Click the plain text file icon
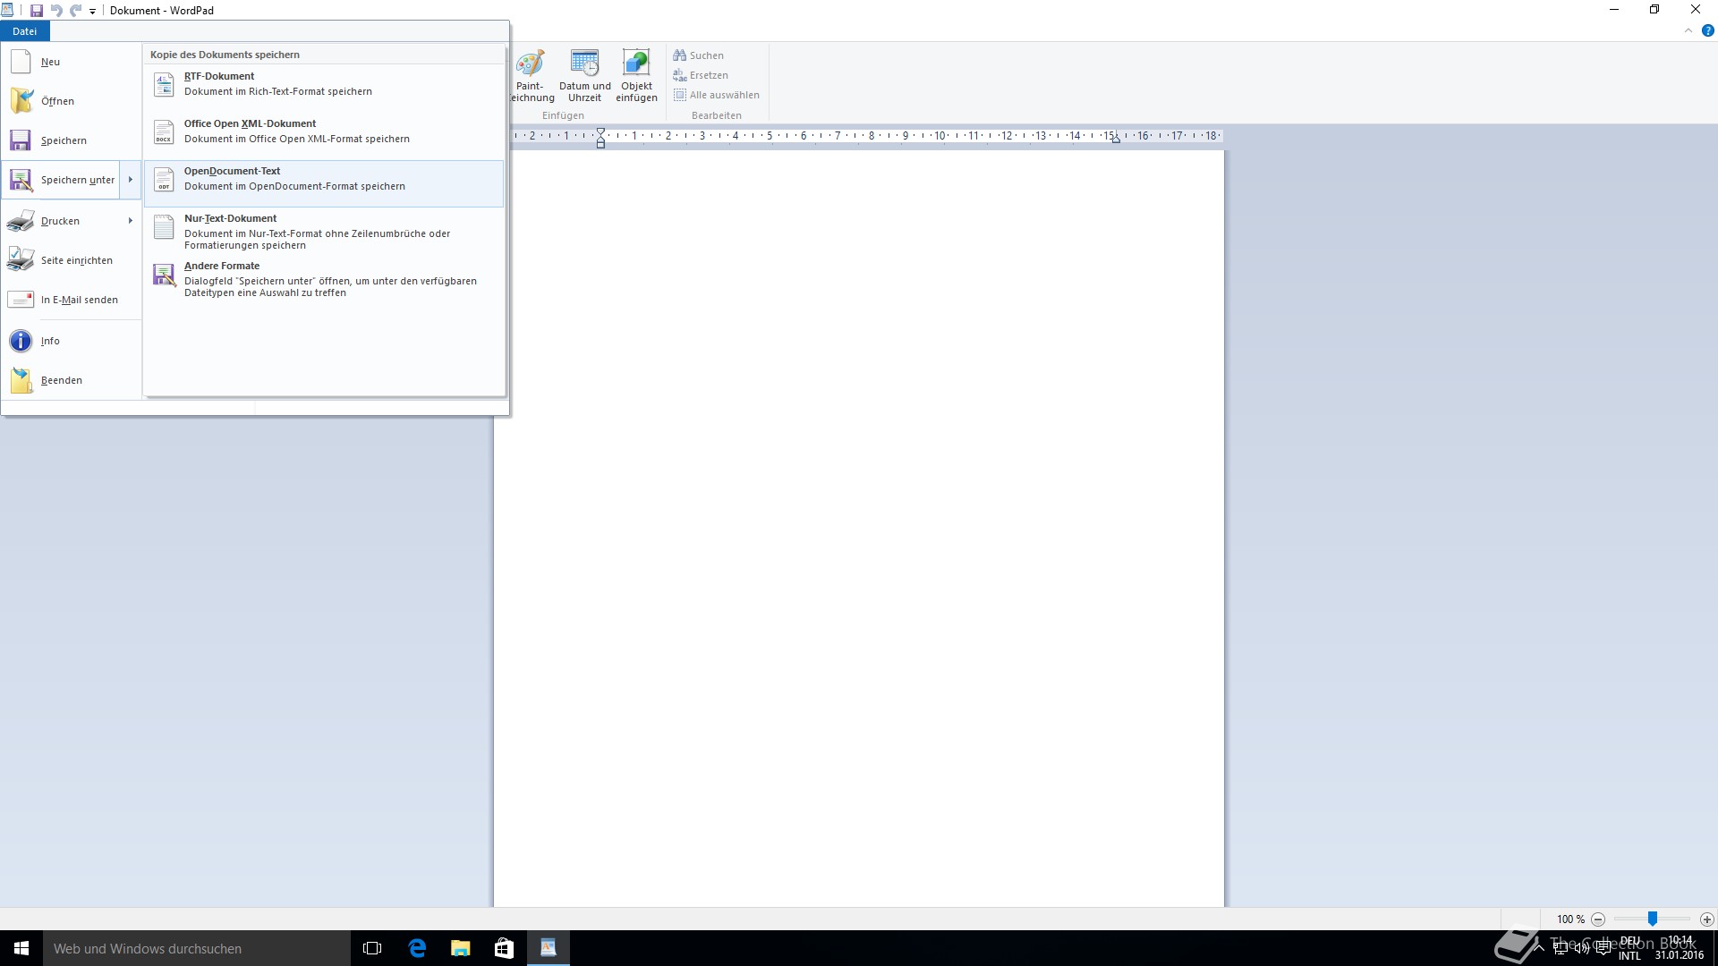Viewport: 1718px width, 966px height. 164,226
